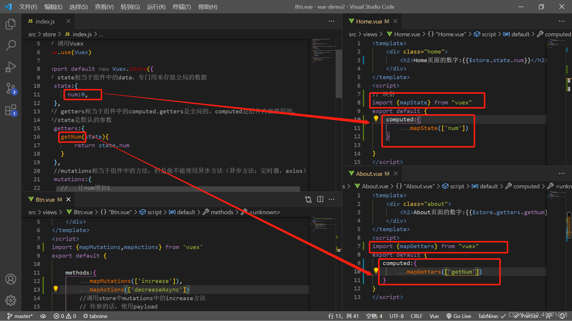
Task: Split the Btn.vue editor
Action: pyautogui.click(x=320, y=199)
